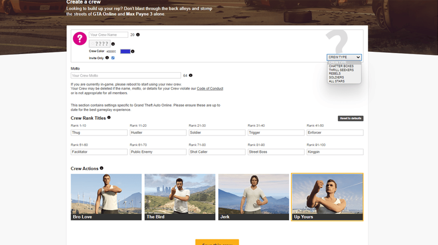The width and height of the screenshot is (438, 245).
Task: Open the Crew Actions info icon
Action: 102,168
